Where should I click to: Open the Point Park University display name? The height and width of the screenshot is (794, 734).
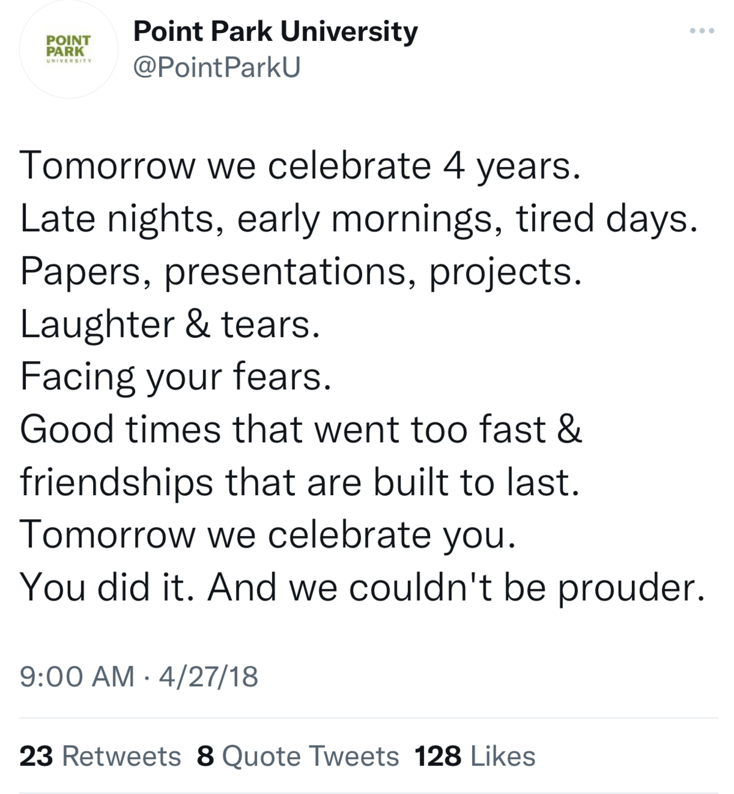(x=275, y=31)
